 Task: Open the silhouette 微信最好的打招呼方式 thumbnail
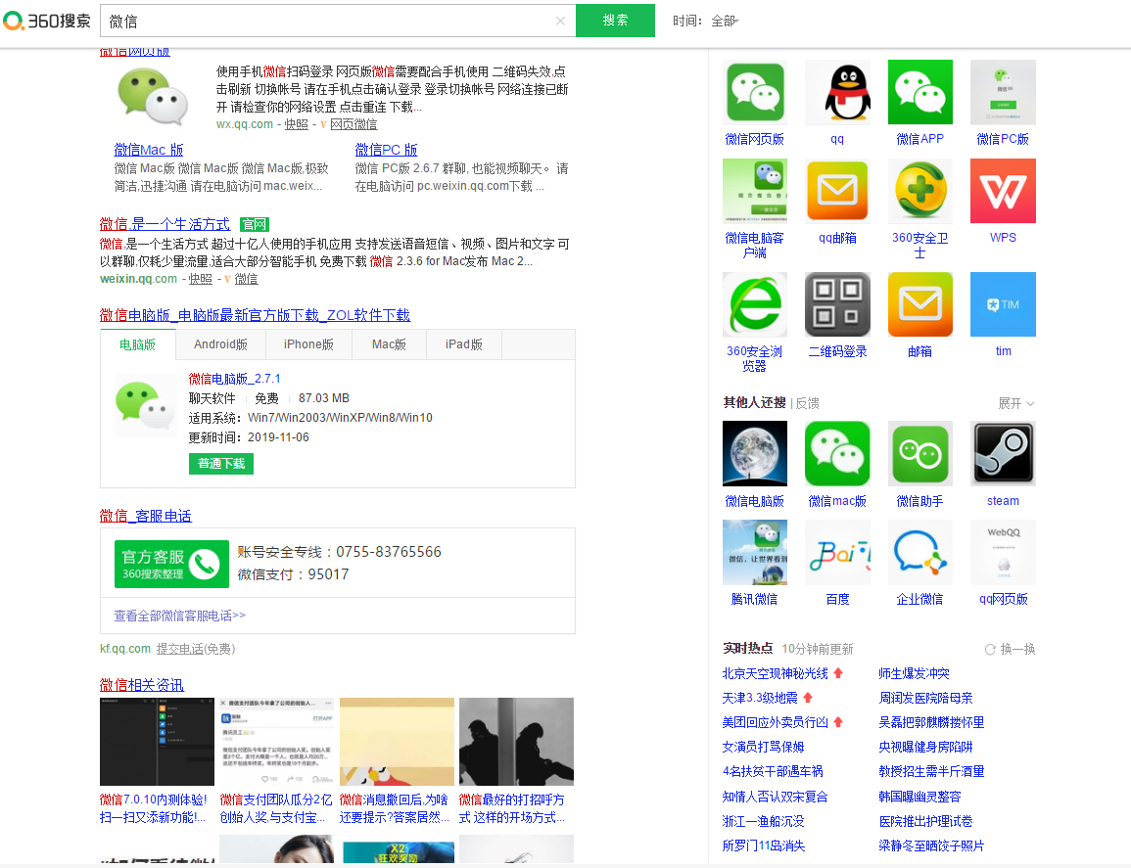[x=516, y=741]
